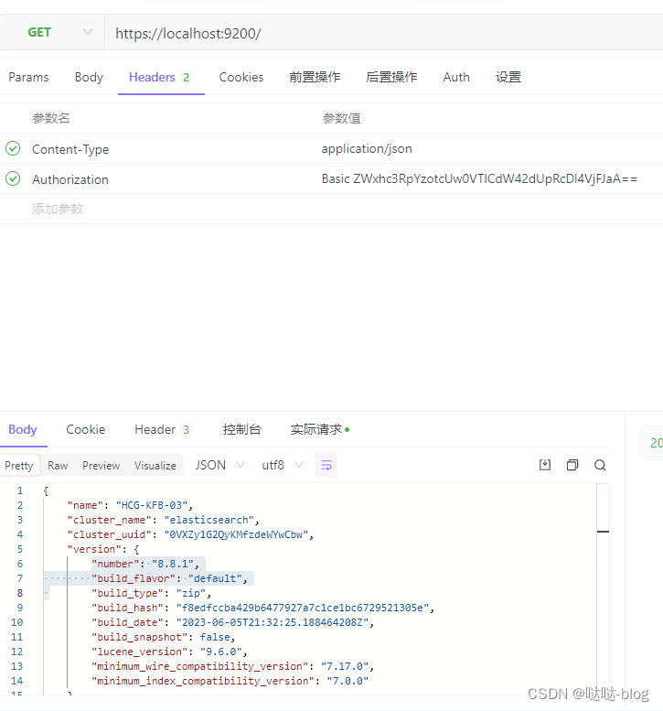
Task: Click the copy response icon
Action: coord(572,465)
